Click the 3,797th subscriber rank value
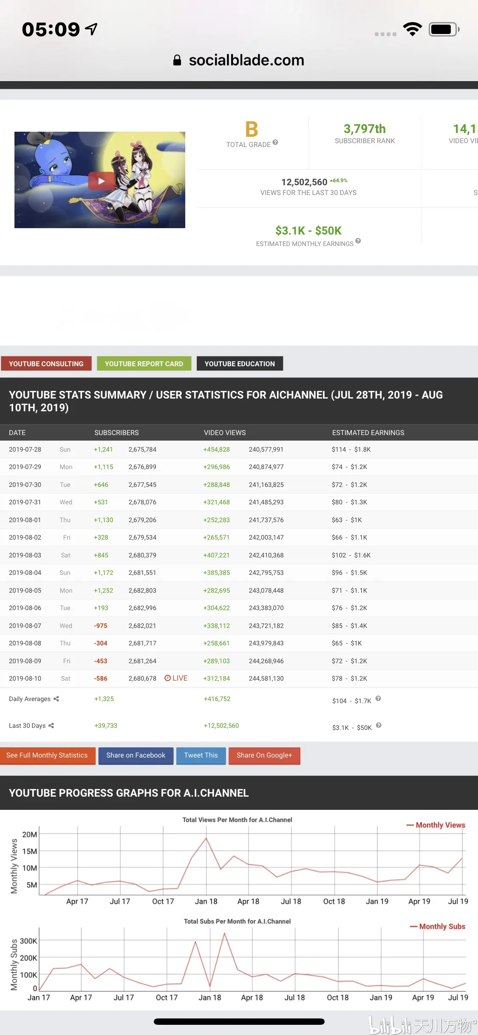Viewport: 478px width, 1035px height. 365,129
